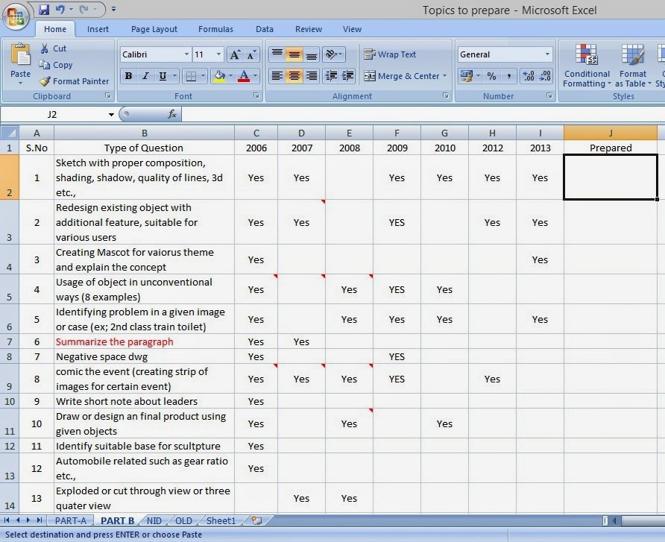Open the Name Box dropdown arrow
The image size is (665, 542).
pyautogui.click(x=111, y=115)
